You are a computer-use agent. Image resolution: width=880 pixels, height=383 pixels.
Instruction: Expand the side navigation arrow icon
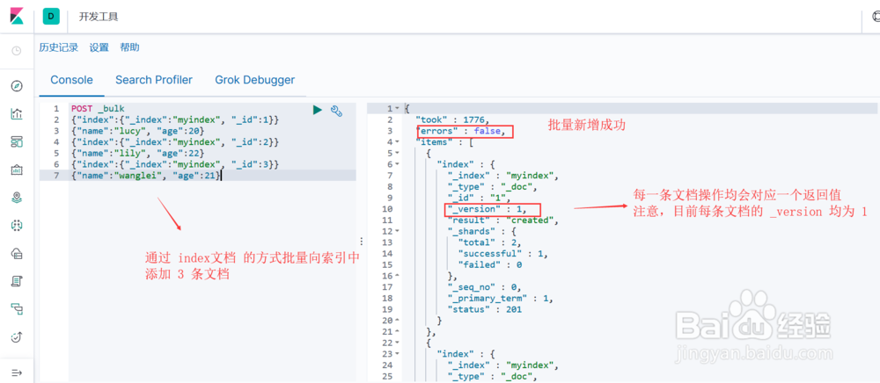(x=17, y=373)
